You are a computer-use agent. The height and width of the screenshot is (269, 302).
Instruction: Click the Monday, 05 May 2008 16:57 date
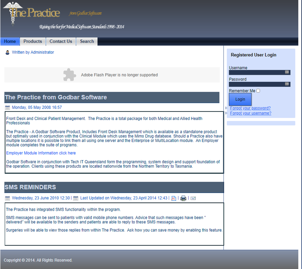click(x=37, y=107)
